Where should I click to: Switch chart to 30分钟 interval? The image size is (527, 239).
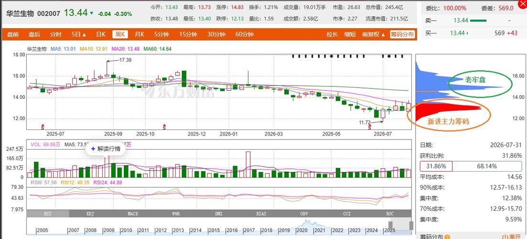216,34
